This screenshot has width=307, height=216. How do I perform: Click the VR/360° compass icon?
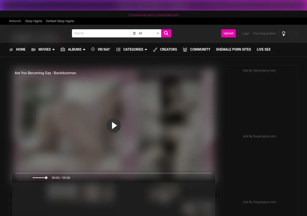pyautogui.click(x=93, y=49)
